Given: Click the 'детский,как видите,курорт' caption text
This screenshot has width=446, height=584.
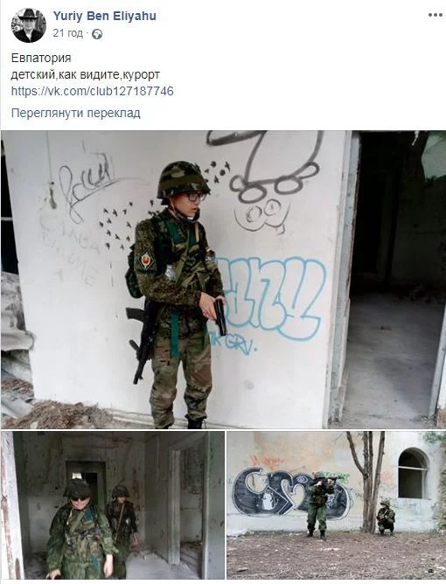Looking at the screenshot, I should point(86,75).
